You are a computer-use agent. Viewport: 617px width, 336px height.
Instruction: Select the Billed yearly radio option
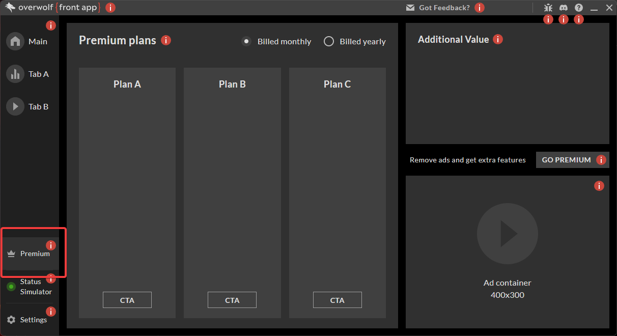329,41
